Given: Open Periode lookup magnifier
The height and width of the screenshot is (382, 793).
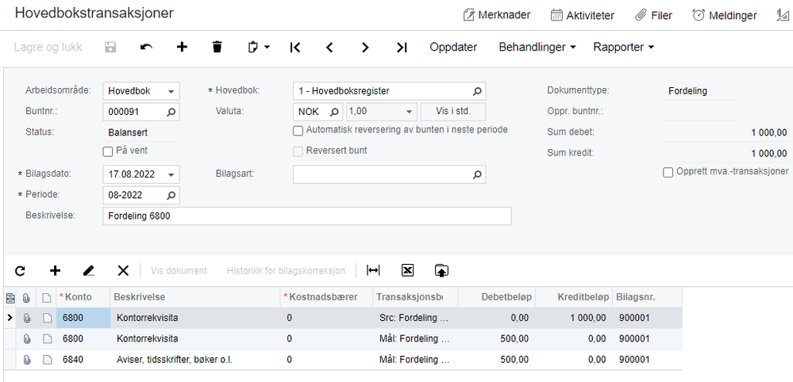Looking at the screenshot, I should point(171,195).
